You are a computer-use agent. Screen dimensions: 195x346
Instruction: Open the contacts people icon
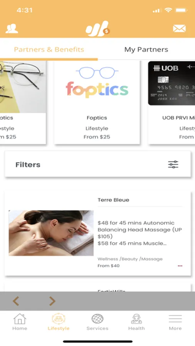(x=12, y=28)
